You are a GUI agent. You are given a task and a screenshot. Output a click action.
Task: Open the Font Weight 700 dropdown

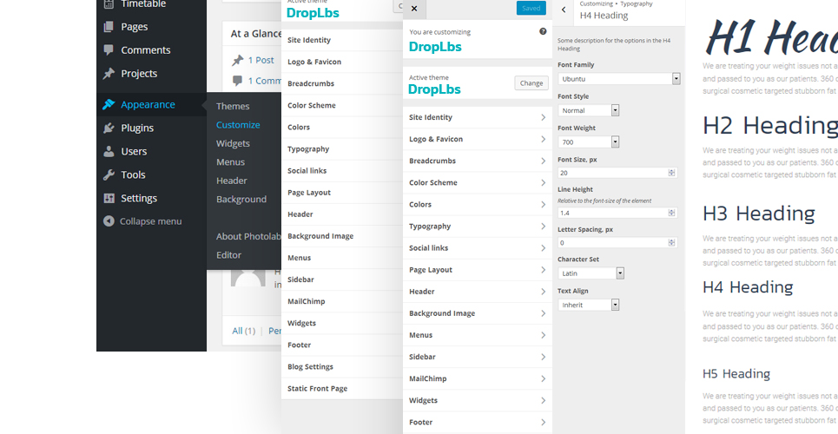coord(589,141)
